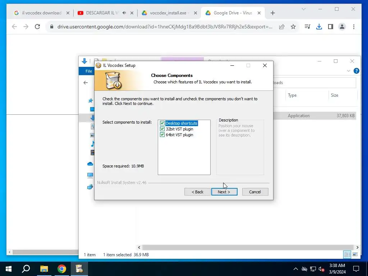
Task: Switch Explorer to large icons view
Action: pos(355,254)
